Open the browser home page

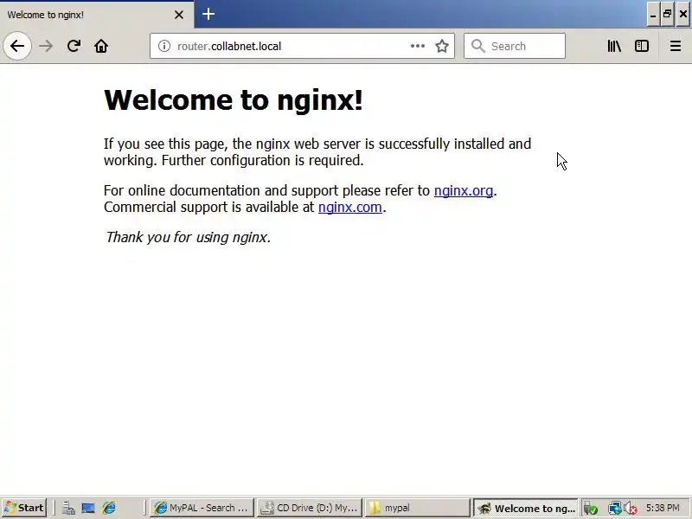pos(101,46)
